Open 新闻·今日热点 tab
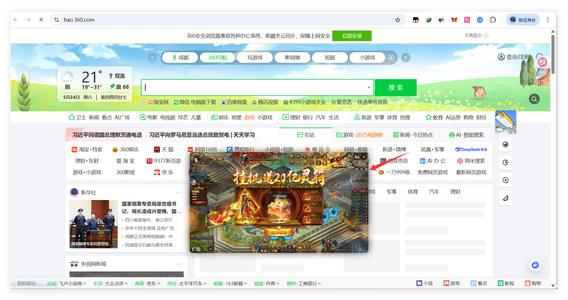 (413, 135)
